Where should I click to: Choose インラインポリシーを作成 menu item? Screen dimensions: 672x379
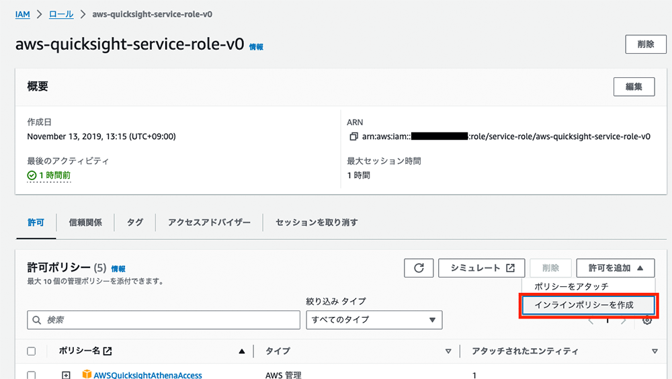(589, 305)
